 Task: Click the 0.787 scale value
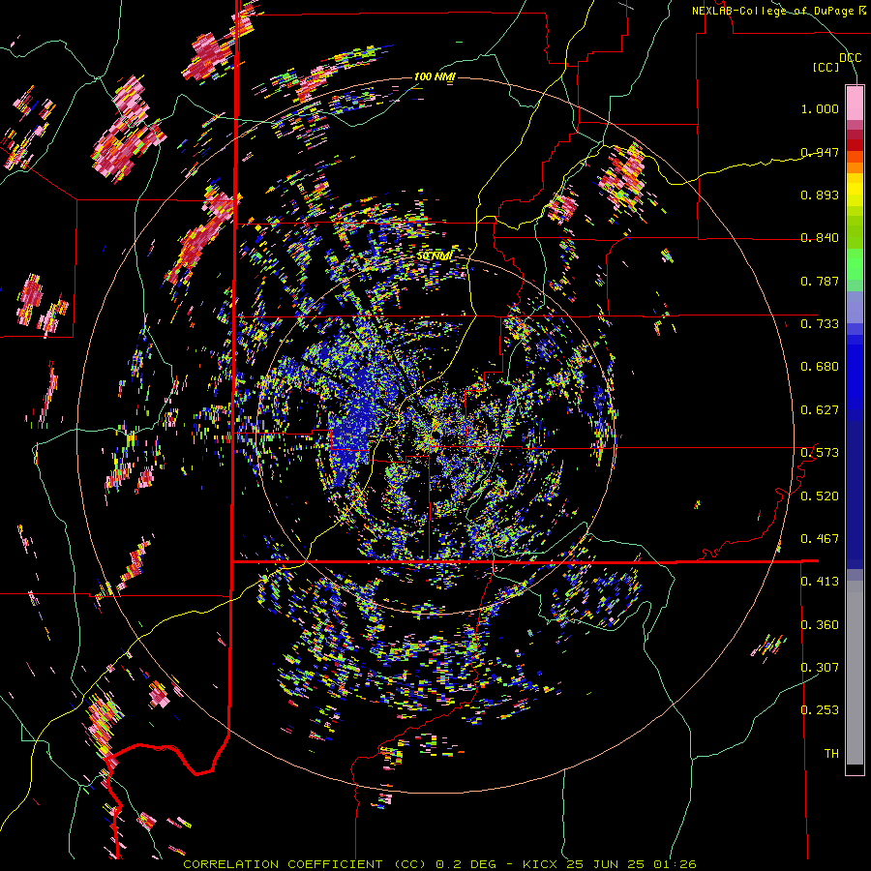(820, 281)
